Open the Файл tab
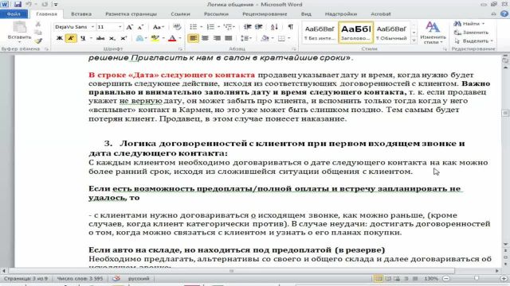The image size is (510, 286). (x=14, y=14)
